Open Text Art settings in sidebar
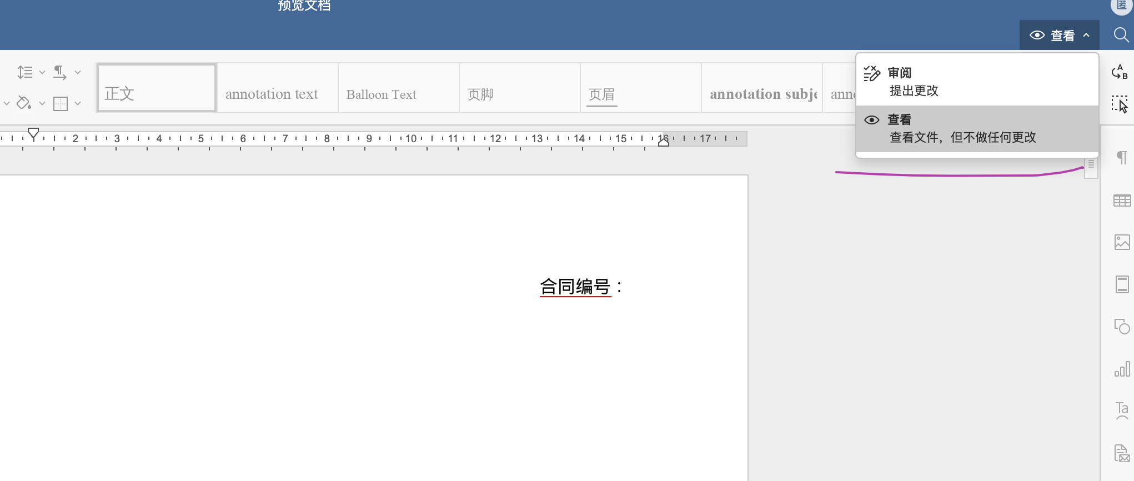1134x481 pixels. click(1122, 411)
